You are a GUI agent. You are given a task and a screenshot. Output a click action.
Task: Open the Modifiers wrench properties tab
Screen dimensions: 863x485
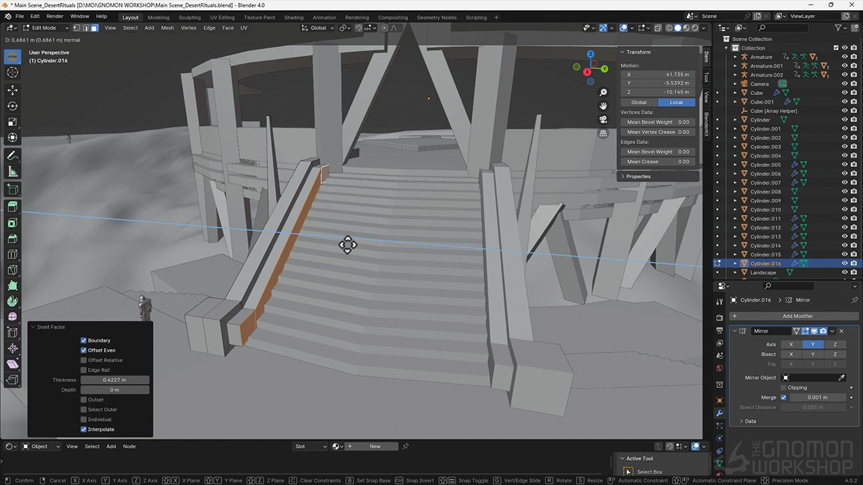click(x=719, y=413)
